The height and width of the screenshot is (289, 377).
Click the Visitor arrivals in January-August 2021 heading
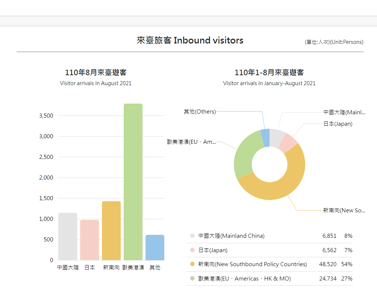[269, 83]
